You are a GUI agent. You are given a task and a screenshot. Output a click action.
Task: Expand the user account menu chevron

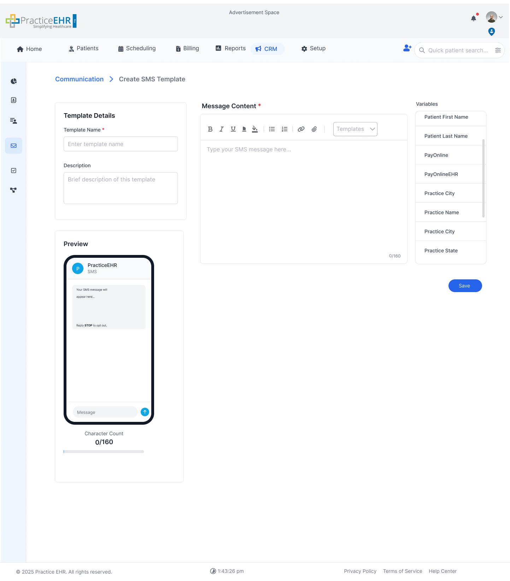tap(501, 17)
